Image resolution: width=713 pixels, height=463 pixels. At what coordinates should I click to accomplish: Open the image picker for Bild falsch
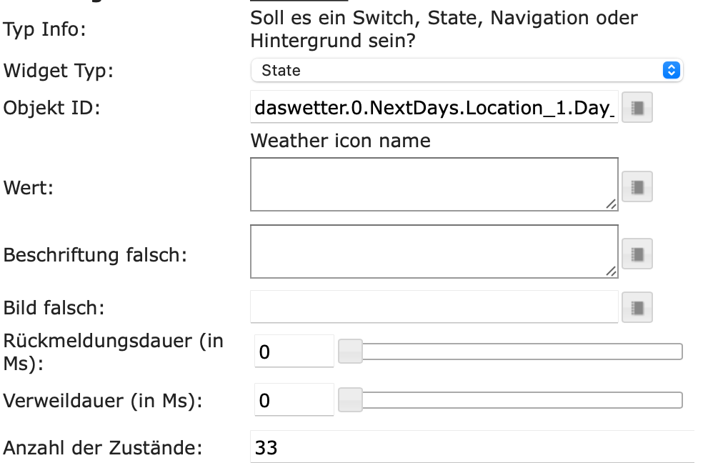[x=637, y=307]
